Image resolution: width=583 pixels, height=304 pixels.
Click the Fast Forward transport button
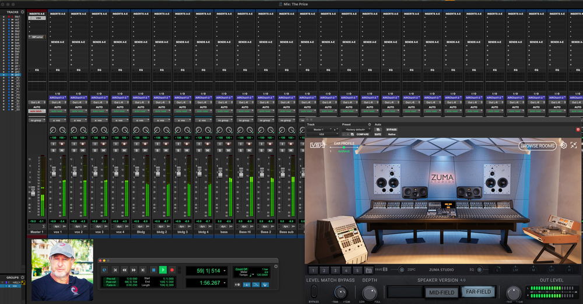(134, 270)
